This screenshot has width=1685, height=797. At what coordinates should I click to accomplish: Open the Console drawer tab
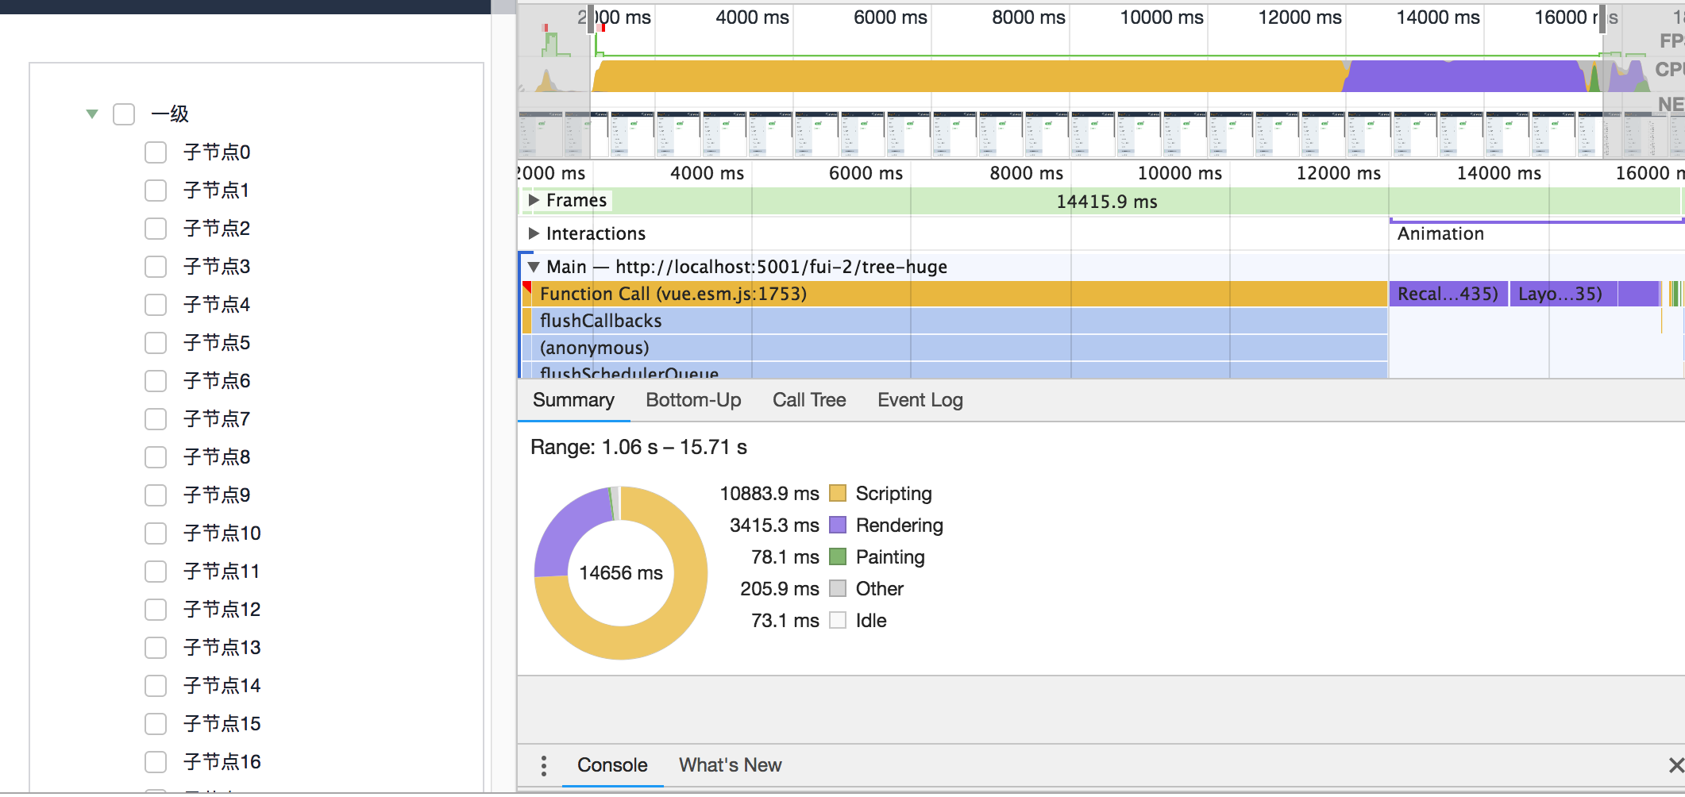pos(612,765)
